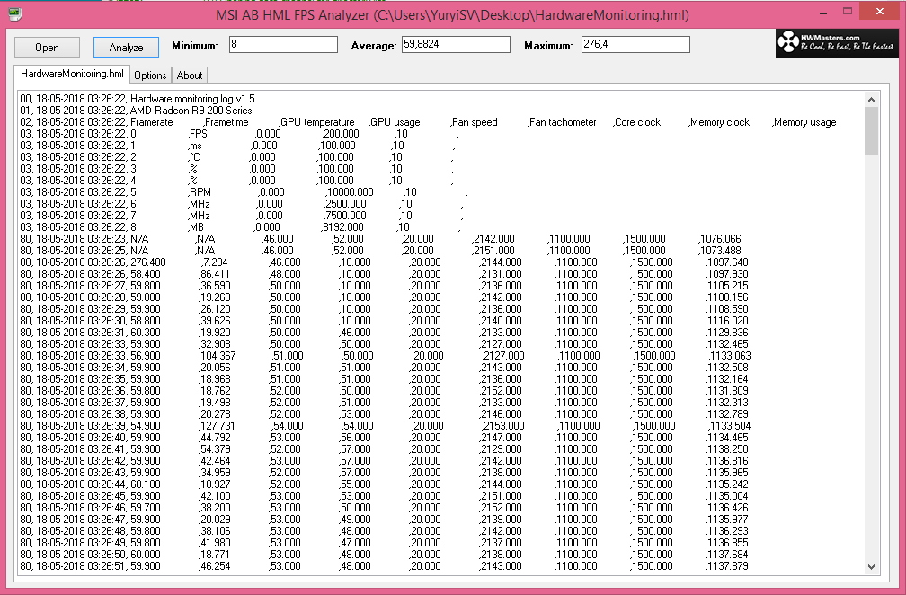The image size is (906, 595).
Task: Click the frametime value 104.367
Action: [x=218, y=356]
